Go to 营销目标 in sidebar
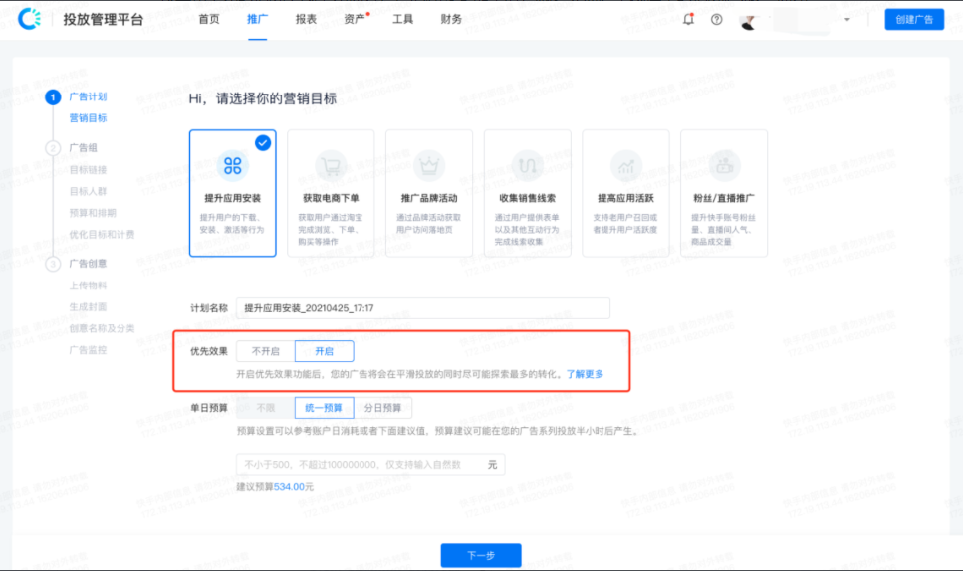This screenshot has height=571, width=963. 88,117
